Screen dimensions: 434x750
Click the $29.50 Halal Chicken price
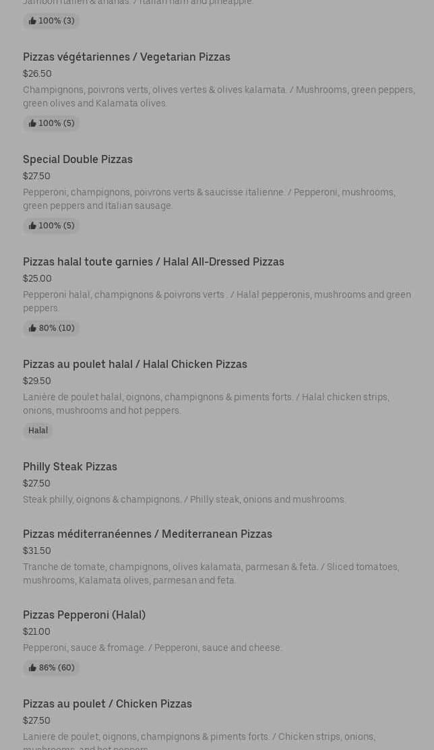37,381
